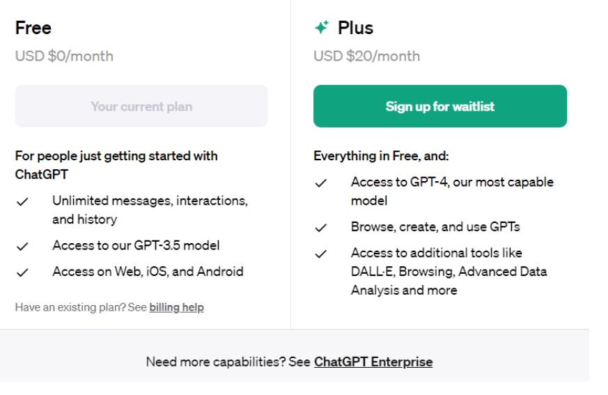
Task: Follow the ChatGPT Enterprise link
Action: [x=373, y=362]
